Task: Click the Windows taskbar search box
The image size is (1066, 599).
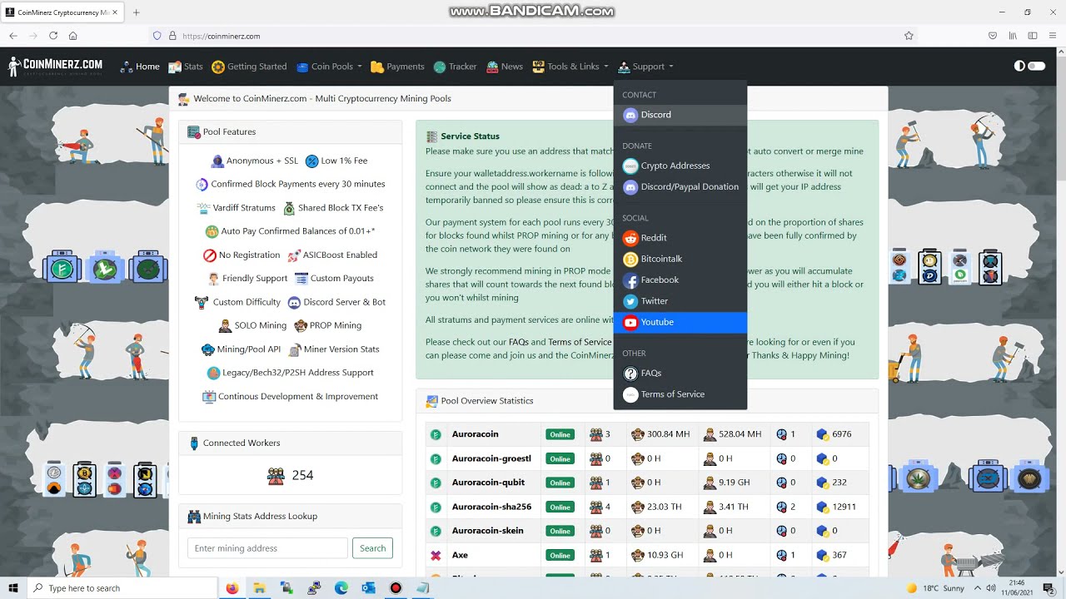Action: [122, 588]
